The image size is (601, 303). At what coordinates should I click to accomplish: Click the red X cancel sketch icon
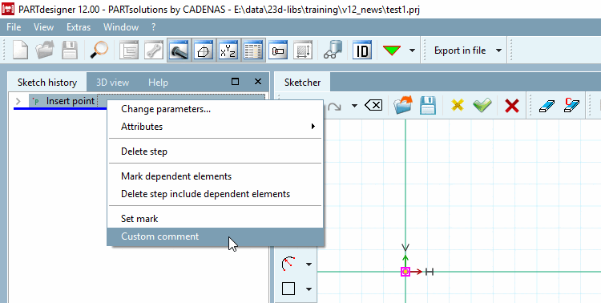click(x=512, y=106)
